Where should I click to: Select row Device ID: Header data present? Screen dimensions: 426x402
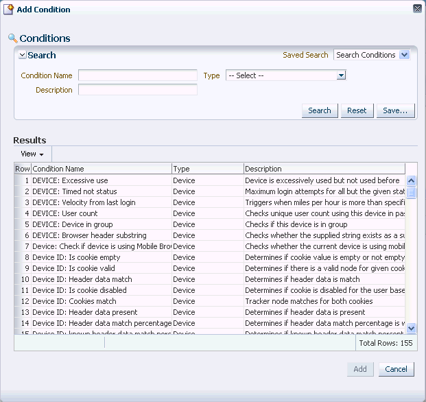coord(209,312)
